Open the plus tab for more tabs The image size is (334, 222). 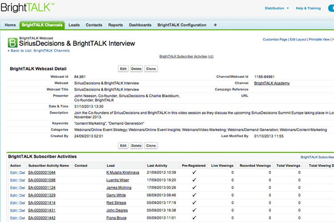click(216, 25)
